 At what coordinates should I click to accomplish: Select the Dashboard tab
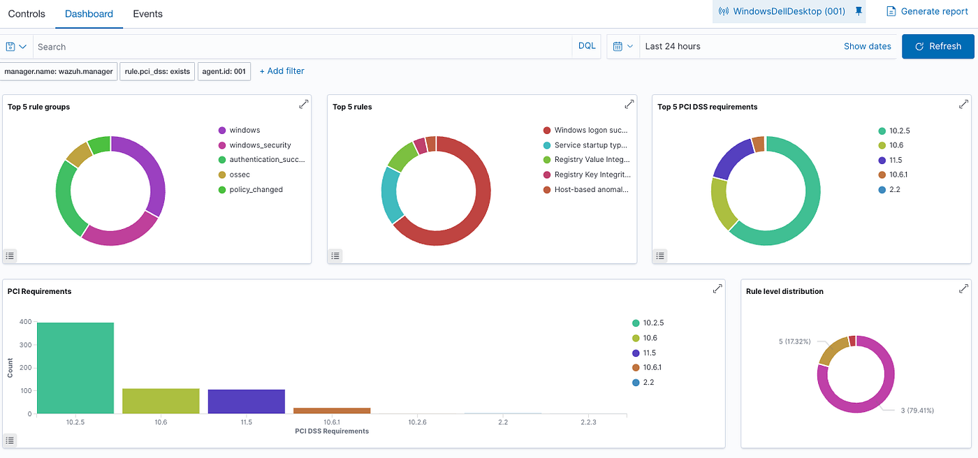tap(89, 13)
